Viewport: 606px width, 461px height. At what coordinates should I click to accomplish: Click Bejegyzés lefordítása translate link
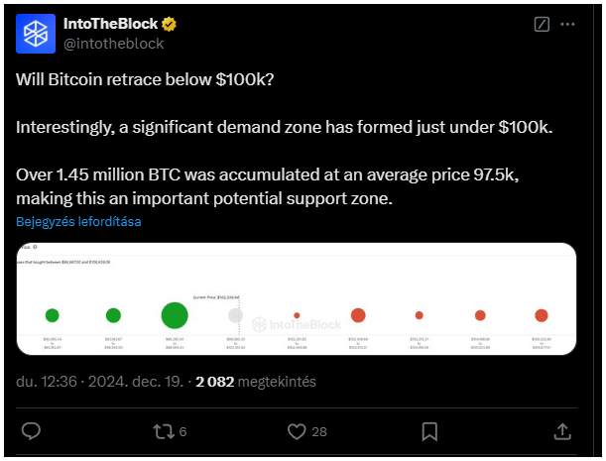[78, 222]
